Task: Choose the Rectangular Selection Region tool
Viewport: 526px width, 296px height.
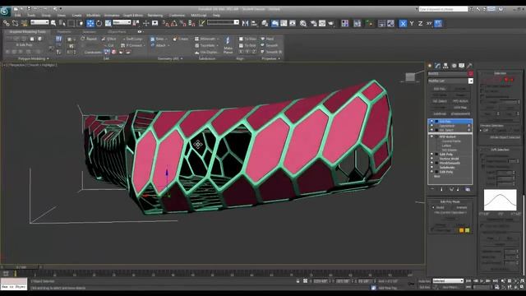Action: pos(72,23)
